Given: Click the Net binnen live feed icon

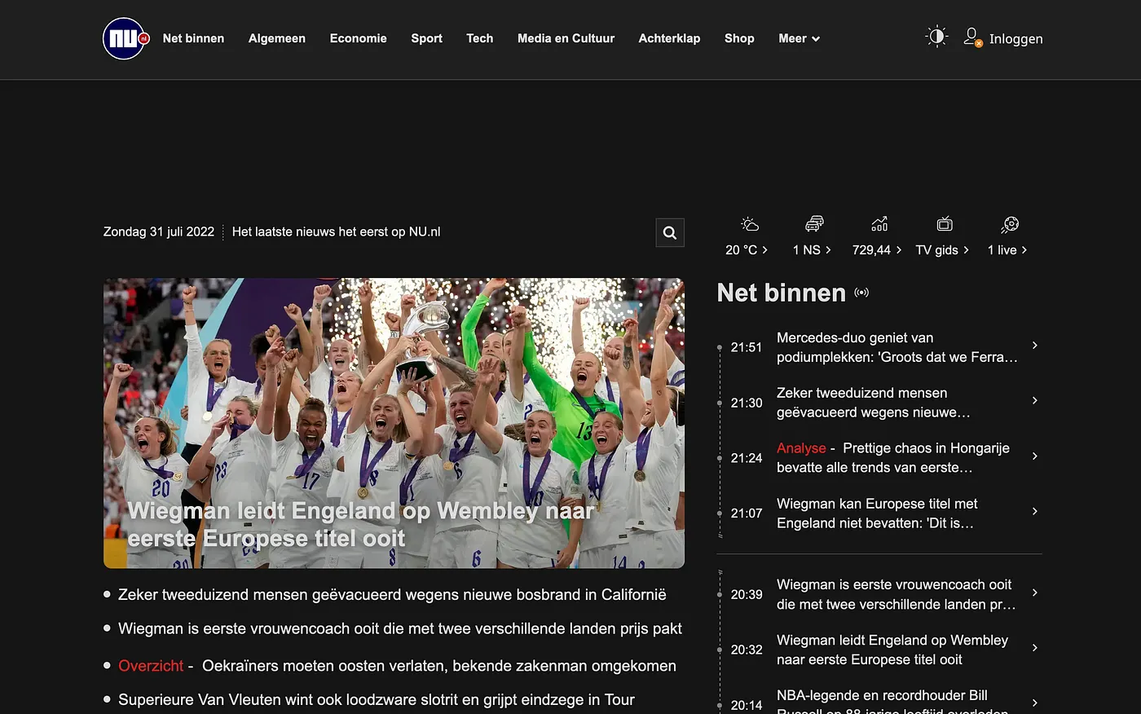Looking at the screenshot, I should 861,292.
